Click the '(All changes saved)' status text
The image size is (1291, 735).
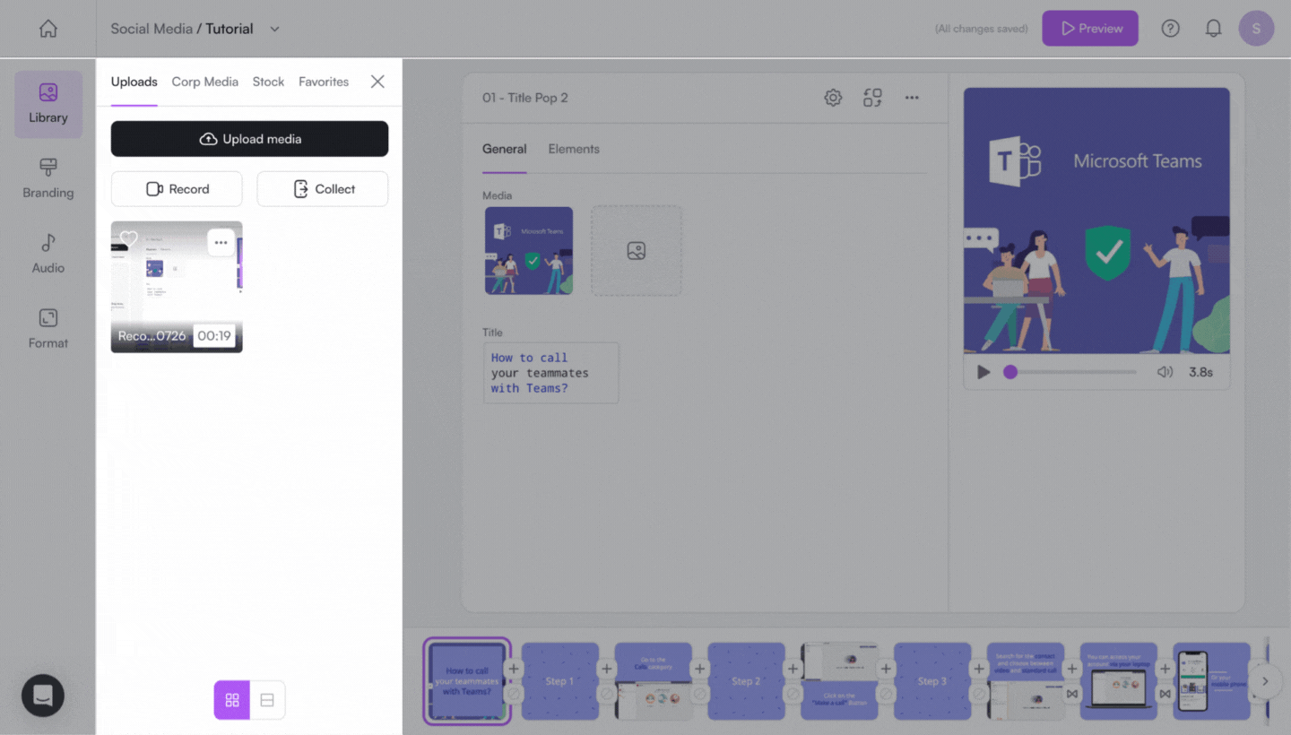pyautogui.click(x=982, y=29)
